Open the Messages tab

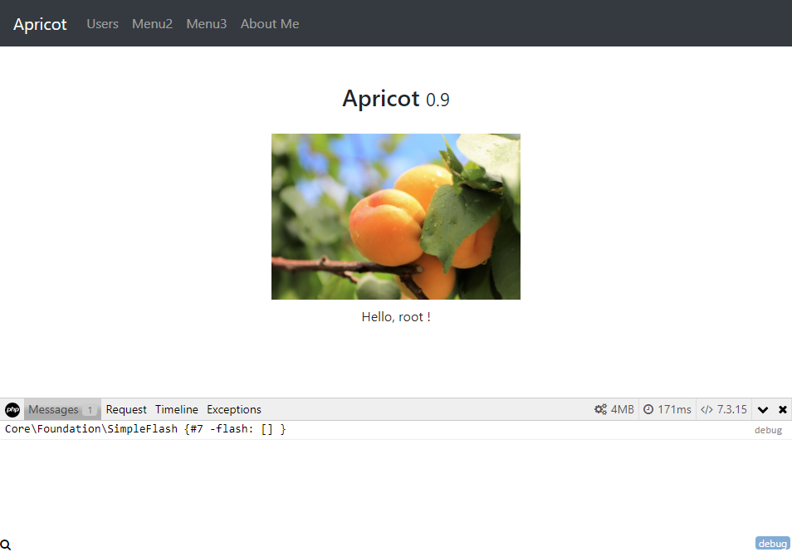click(x=53, y=409)
